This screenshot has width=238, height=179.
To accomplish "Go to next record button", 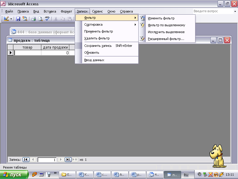I will tap(61, 160).
